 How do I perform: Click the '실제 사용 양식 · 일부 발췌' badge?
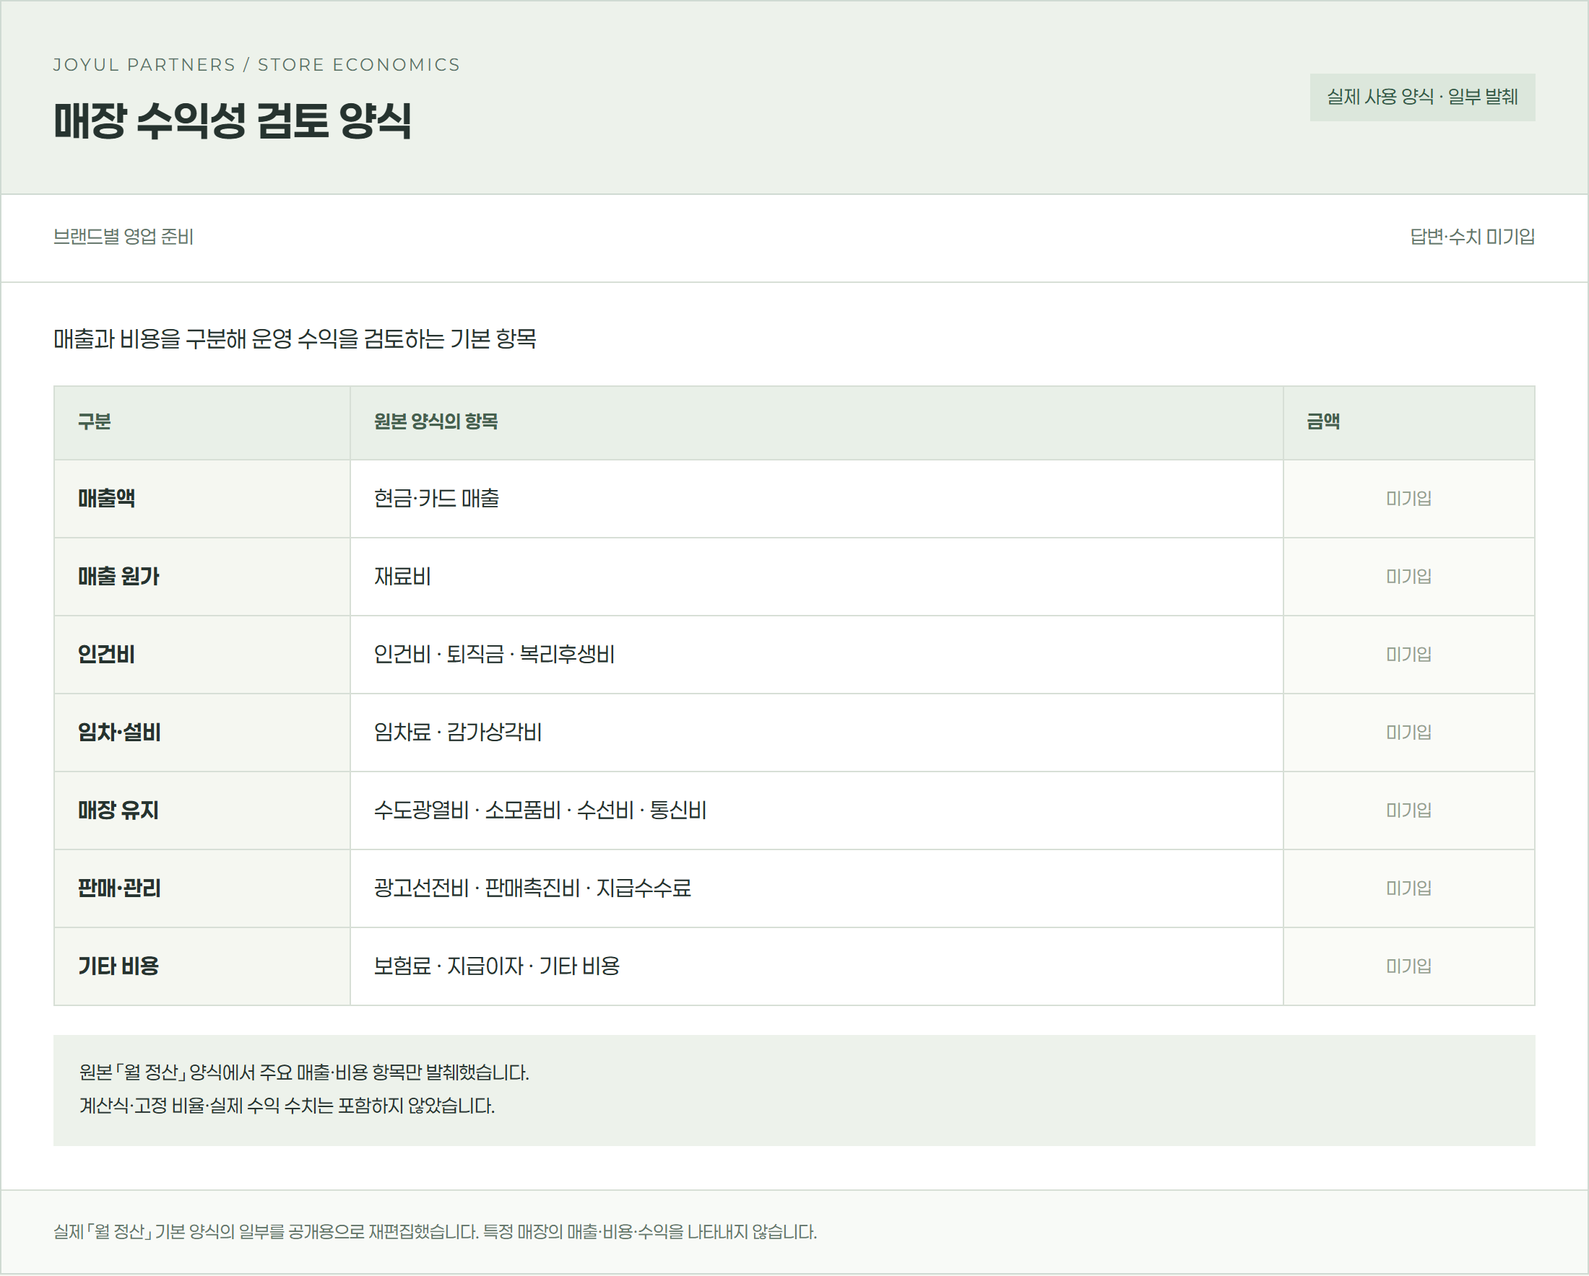[1421, 97]
